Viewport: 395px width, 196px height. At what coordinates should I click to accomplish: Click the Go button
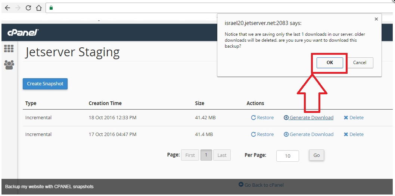tap(317, 155)
